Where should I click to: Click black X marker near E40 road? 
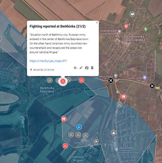(x=152, y=86)
